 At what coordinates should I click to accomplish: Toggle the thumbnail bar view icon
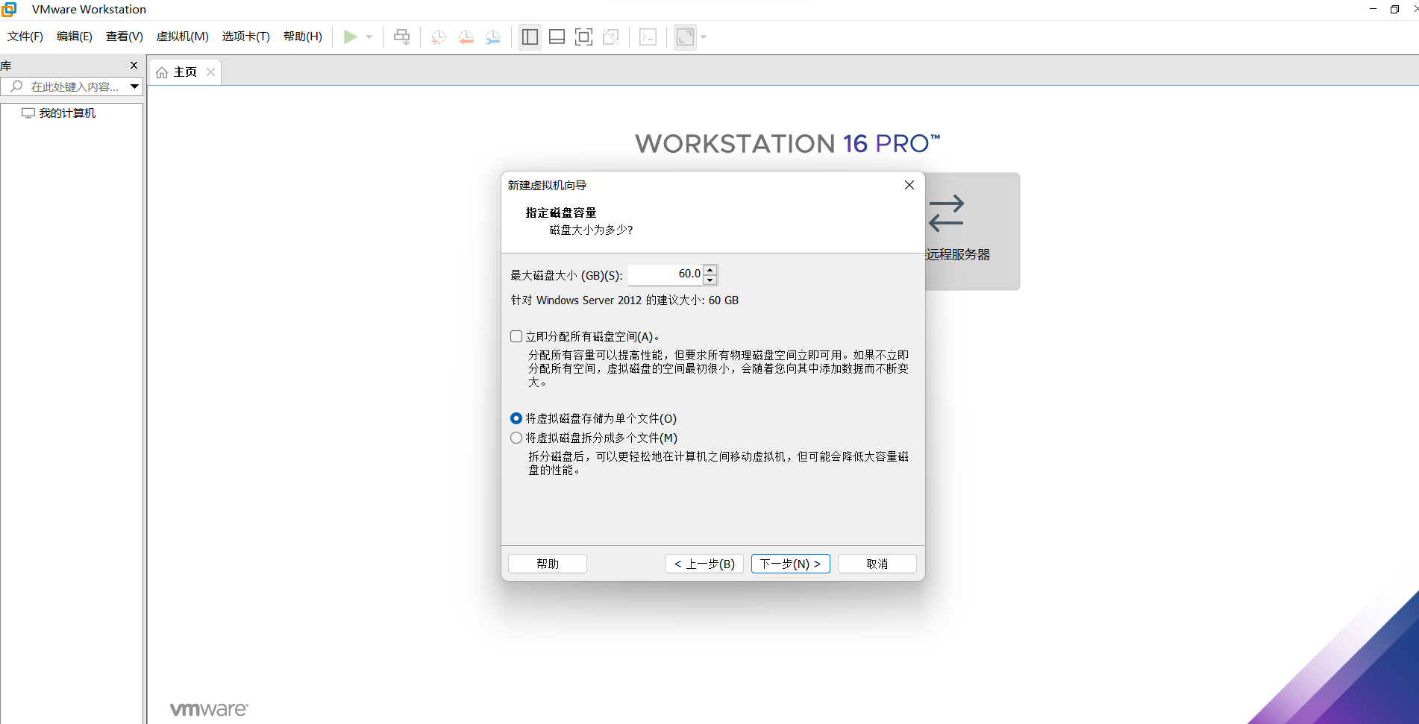[x=557, y=37]
